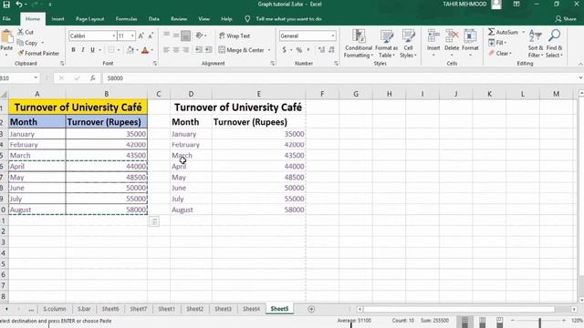584x328 pixels.
Task: Apply center horizontal alignment
Action: coord(176,50)
